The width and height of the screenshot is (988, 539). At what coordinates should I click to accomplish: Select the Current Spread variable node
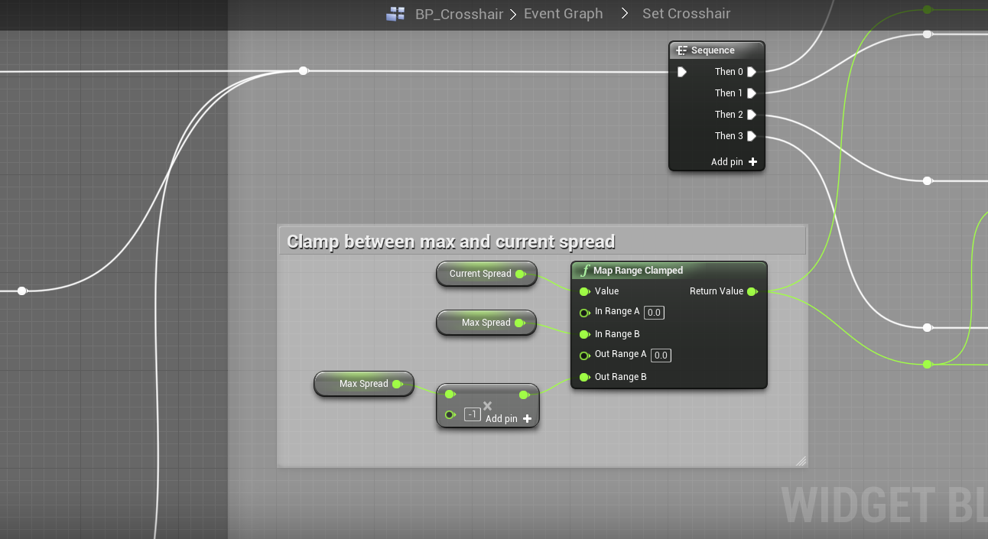[486, 274]
